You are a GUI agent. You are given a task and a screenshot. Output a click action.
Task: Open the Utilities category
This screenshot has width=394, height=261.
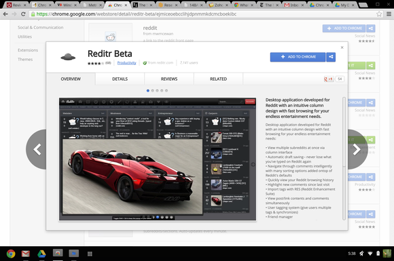click(24, 37)
